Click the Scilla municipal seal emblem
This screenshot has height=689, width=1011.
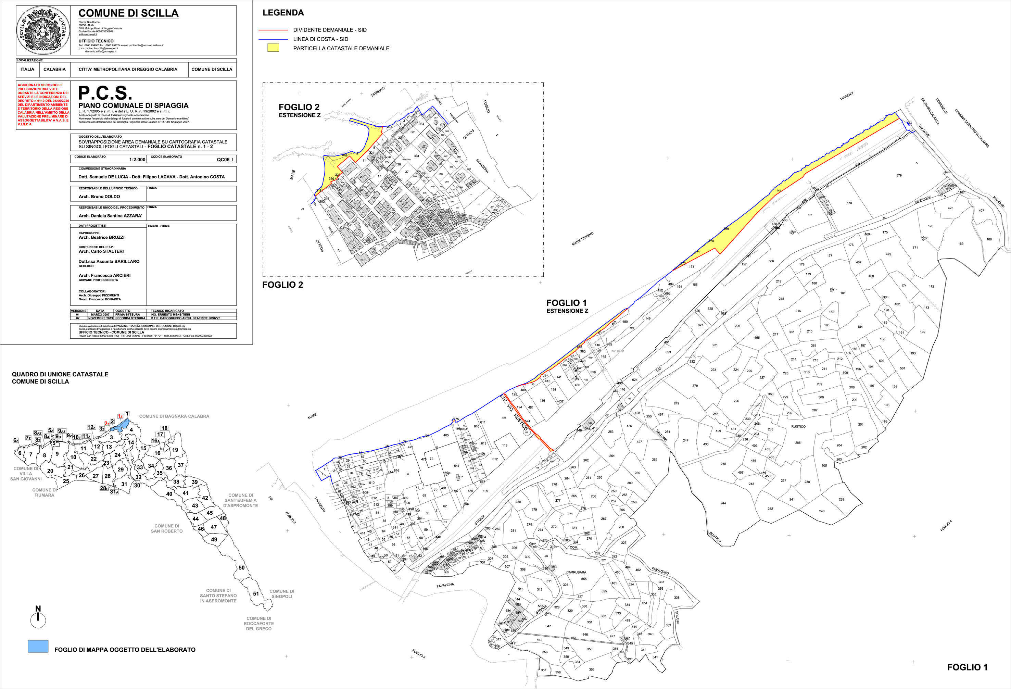[43, 30]
